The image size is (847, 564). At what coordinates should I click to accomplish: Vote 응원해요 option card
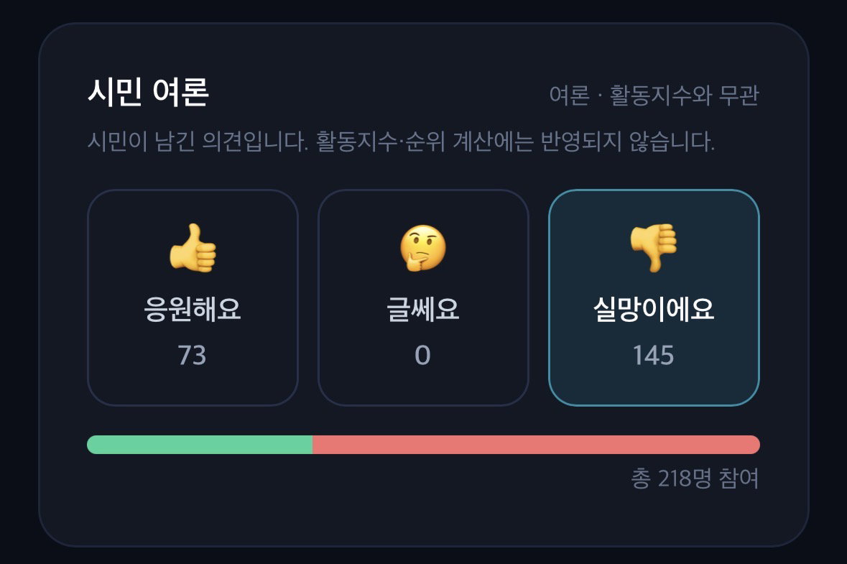(193, 297)
